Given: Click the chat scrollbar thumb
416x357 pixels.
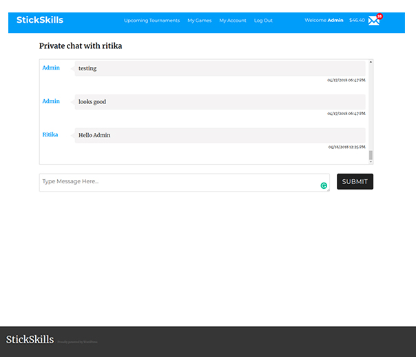Looking at the screenshot, I should [x=371, y=154].
